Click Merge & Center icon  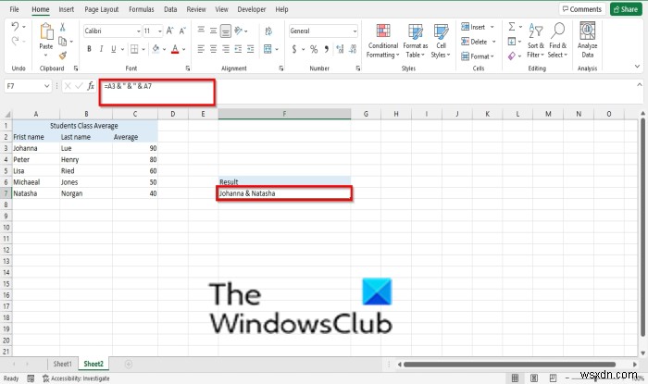pyautogui.click(x=268, y=49)
